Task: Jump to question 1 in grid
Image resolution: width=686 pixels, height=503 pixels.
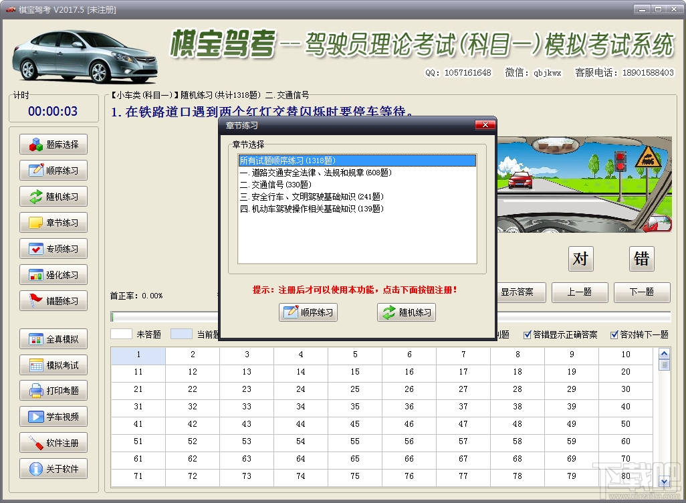Action: 138,355
